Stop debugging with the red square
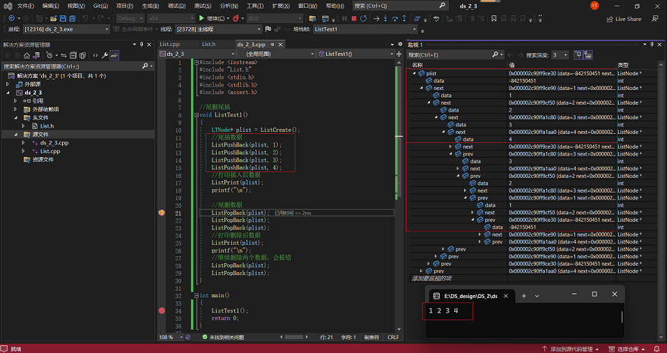This screenshot has width=667, height=353. click(354, 19)
